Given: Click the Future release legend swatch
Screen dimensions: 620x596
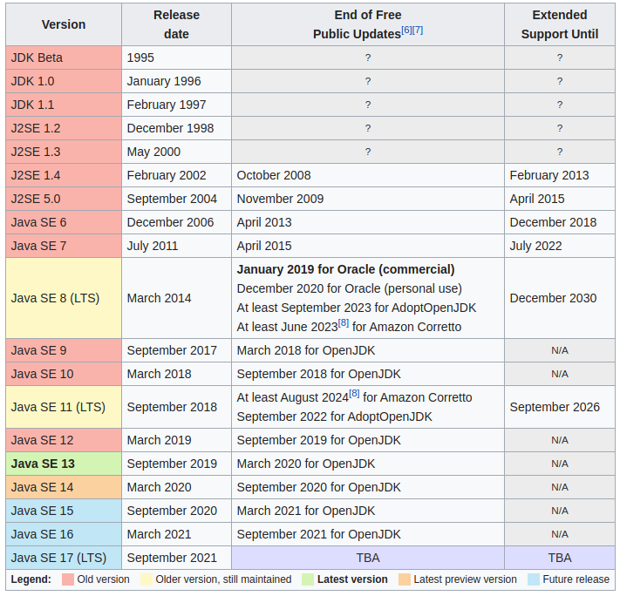Looking at the screenshot, I should (534, 579).
